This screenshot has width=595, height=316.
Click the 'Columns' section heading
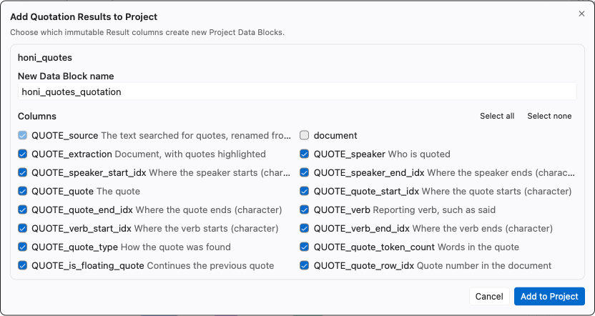click(37, 116)
